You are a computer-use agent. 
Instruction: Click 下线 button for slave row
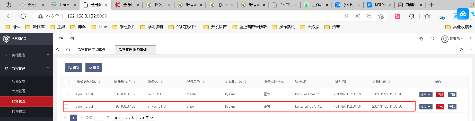(440, 107)
